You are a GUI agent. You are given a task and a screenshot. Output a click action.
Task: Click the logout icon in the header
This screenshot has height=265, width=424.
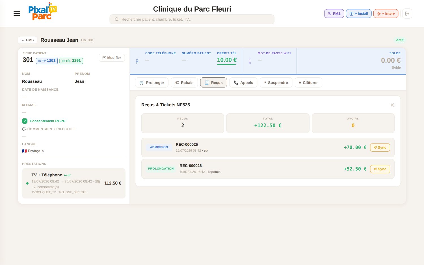407,14
